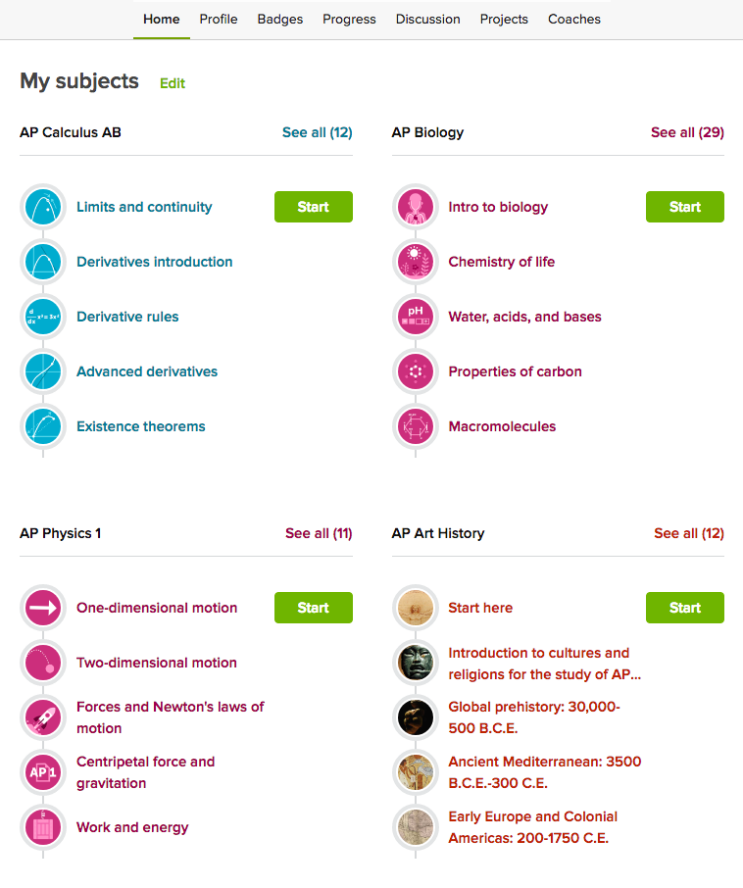Start the One-dimensional motion unit
This screenshot has width=743, height=888.
click(313, 608)
